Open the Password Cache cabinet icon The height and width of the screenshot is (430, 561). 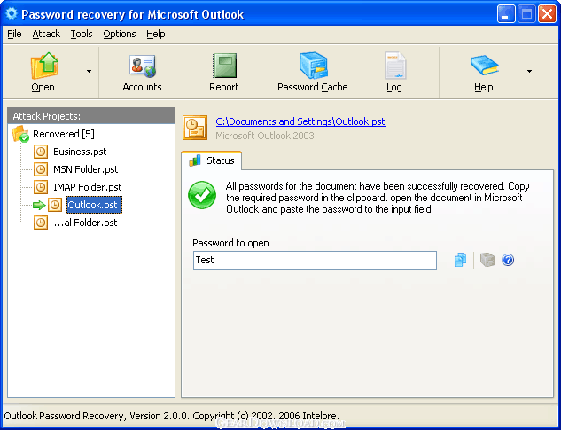pyautogui.click(x=313, y=66)
